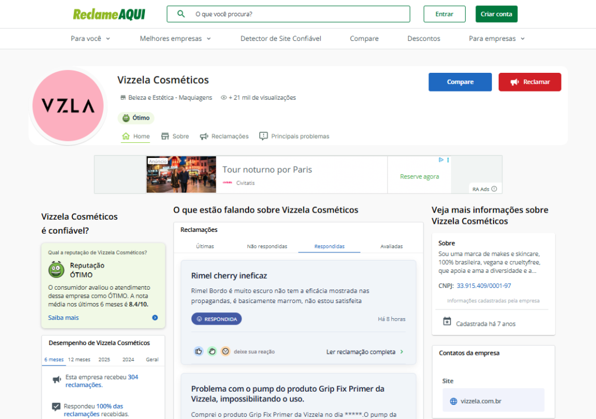The width and height of the screenshot is (596, 419).
Task: Click the blue Compare button
Action: click(x=460, y=82)
